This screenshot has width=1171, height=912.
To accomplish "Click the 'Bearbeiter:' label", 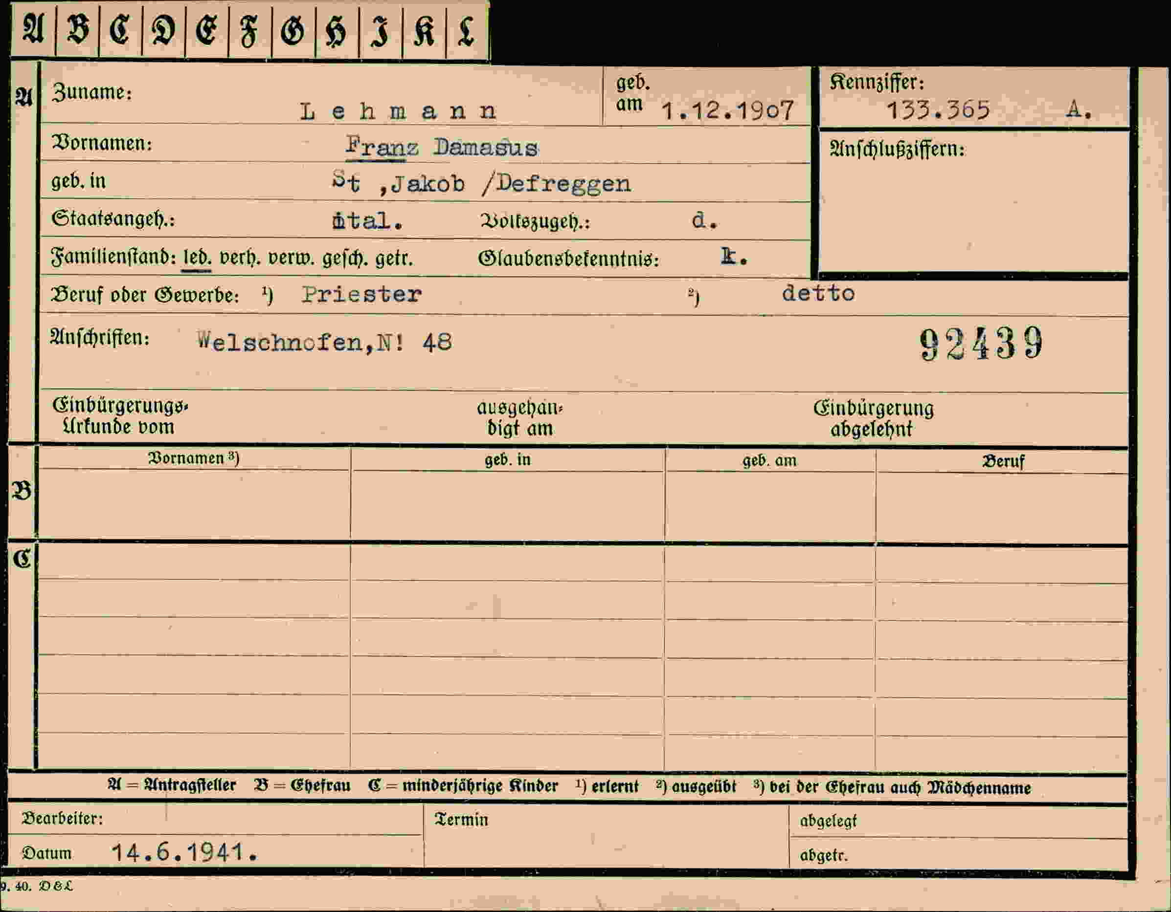I will [x=62, y=819].
